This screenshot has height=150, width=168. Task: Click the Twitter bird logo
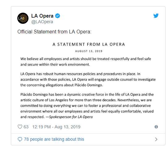pyautogui.click(x=156, y=16)
